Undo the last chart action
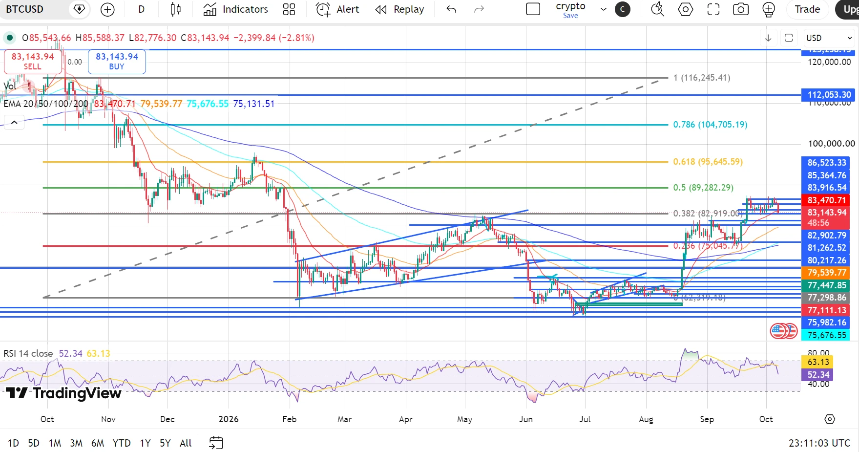The height and width of the screenshot is (452, 859). click(451, 9)
